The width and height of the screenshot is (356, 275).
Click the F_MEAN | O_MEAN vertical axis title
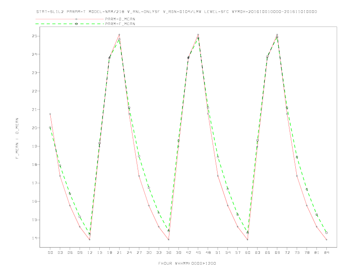tap(17, 138)
